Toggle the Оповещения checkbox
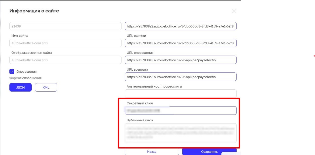The image size is (315, 155). click(x=12, y=72)
